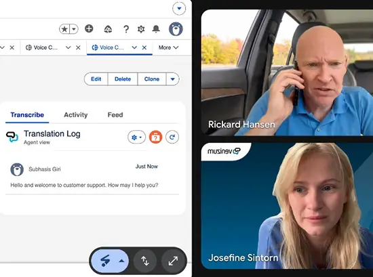Open the user profile avatar
This screenshot has width=373, height=277.
pyautogui.click(x=176, y=29)
